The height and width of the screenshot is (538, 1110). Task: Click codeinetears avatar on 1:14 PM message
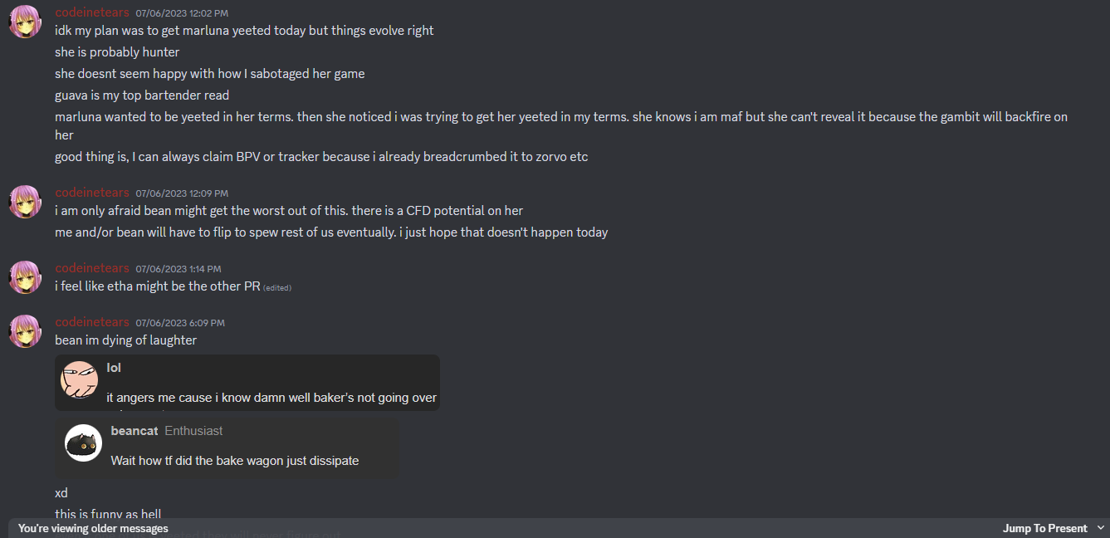click(x=26, y=276)
